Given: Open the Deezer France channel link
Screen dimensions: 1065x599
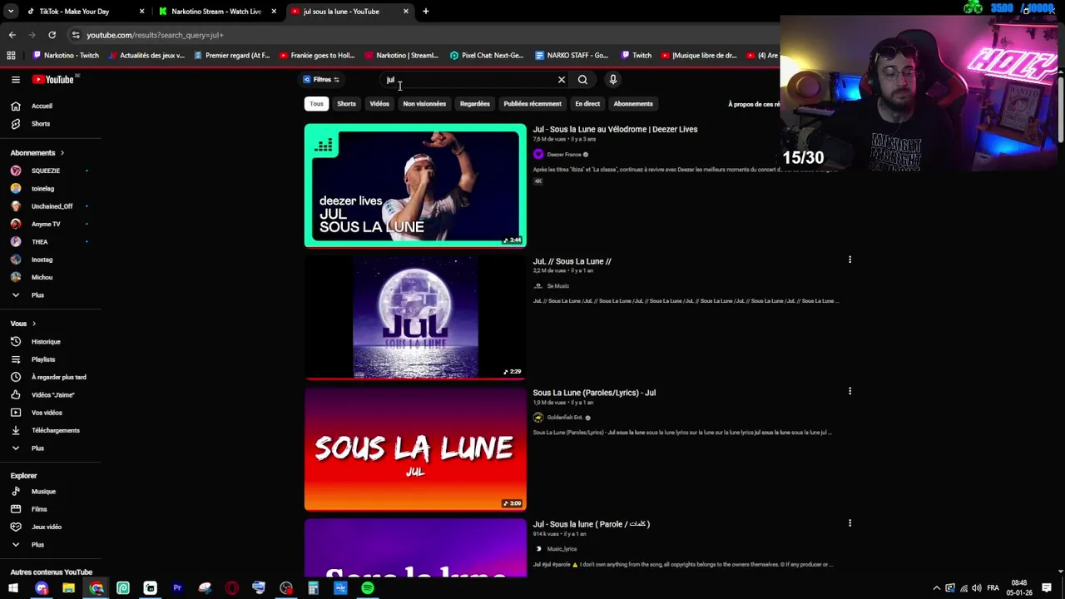Looking at the screenshot, I should [x=563, y=155].
